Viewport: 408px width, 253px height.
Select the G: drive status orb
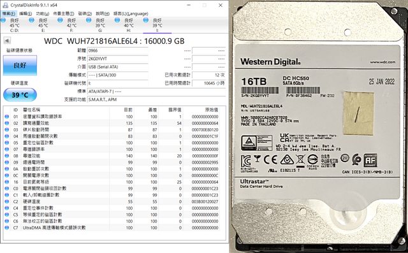(x=89, y=20)
